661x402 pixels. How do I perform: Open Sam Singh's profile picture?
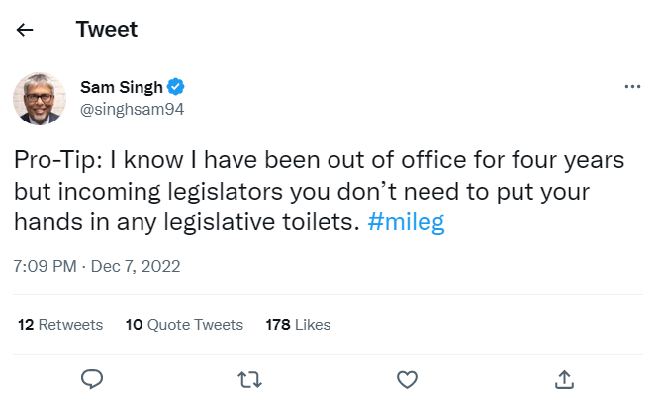[x=40, y=98]
